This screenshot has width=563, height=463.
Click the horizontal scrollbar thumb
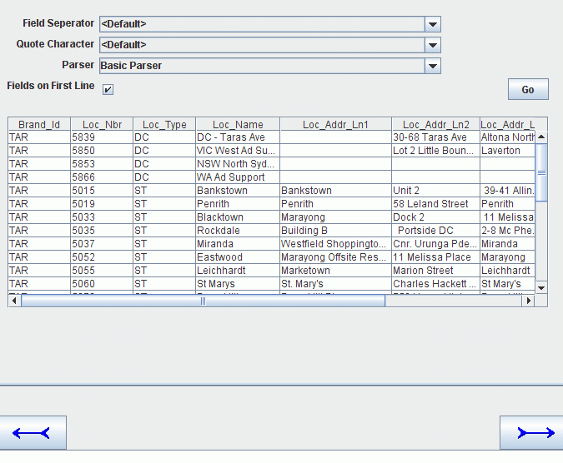(203, 301)
